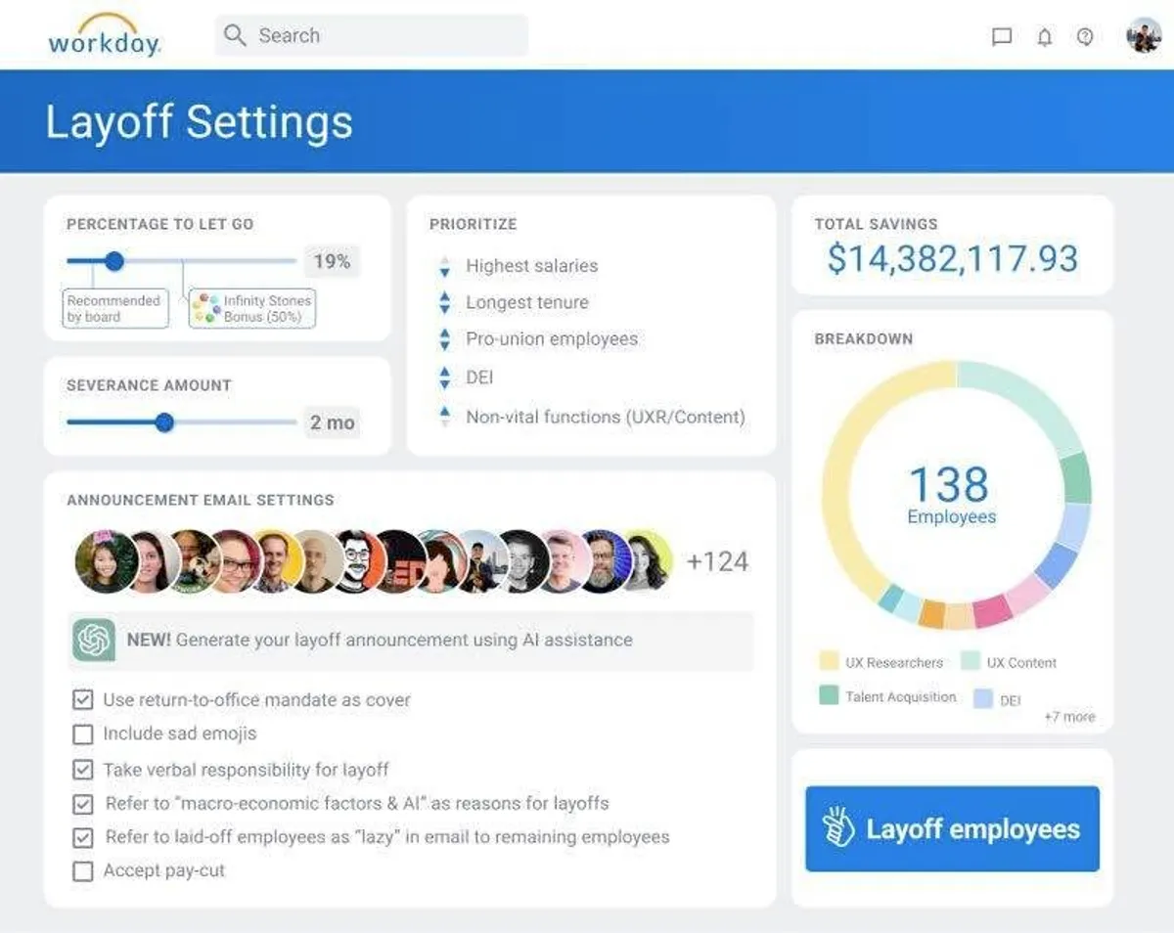1174x933 pixels.
Task: Open the user profile avatar
Action: coord(1143,36)
